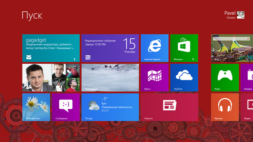Click the Pavel Urusov user account name
This screenshot has width=253, height=142.
[x=230, y=15]
